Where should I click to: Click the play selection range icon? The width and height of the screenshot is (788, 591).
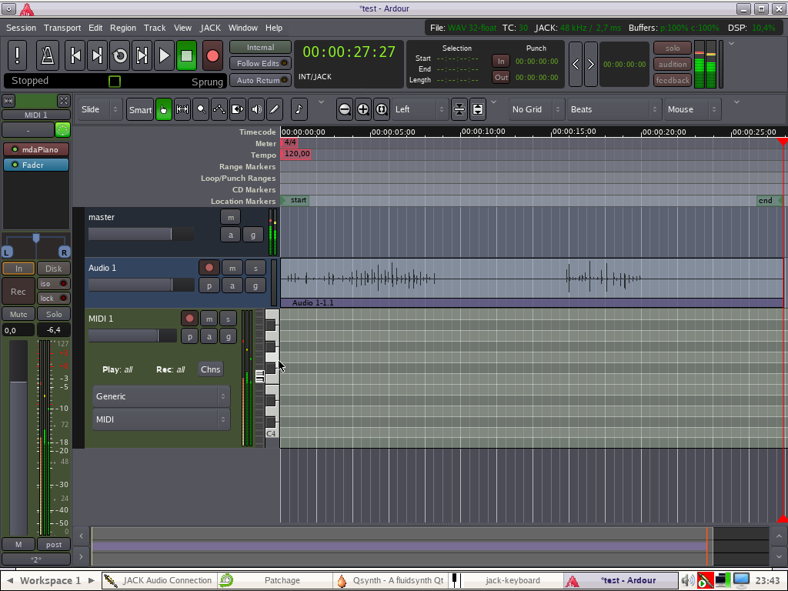click(142, 55)
